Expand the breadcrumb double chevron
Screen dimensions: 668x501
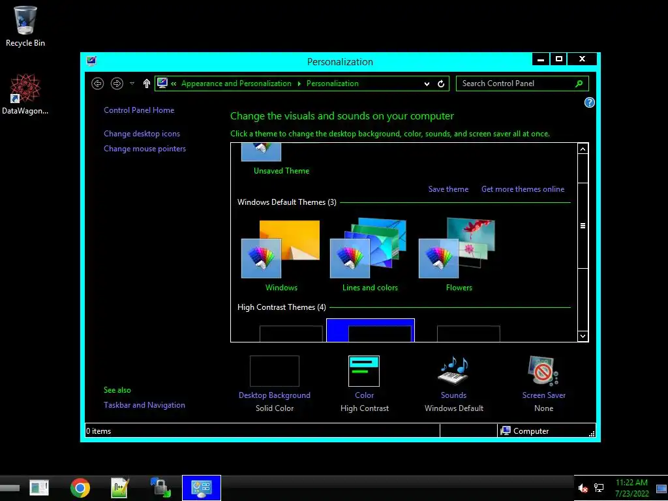[x=174, y=83]
